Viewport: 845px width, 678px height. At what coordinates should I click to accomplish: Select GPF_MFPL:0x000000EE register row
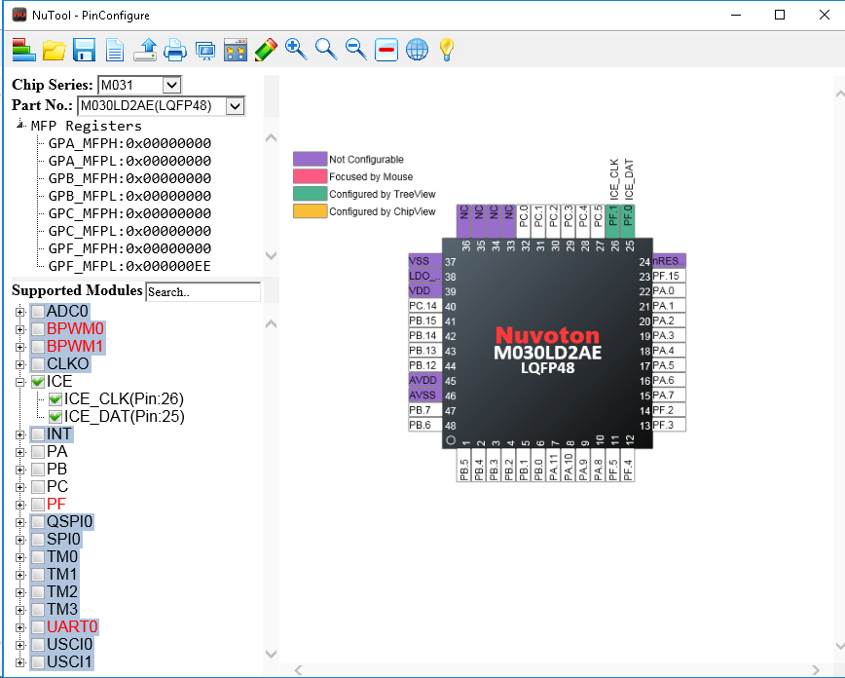(129, 266)
